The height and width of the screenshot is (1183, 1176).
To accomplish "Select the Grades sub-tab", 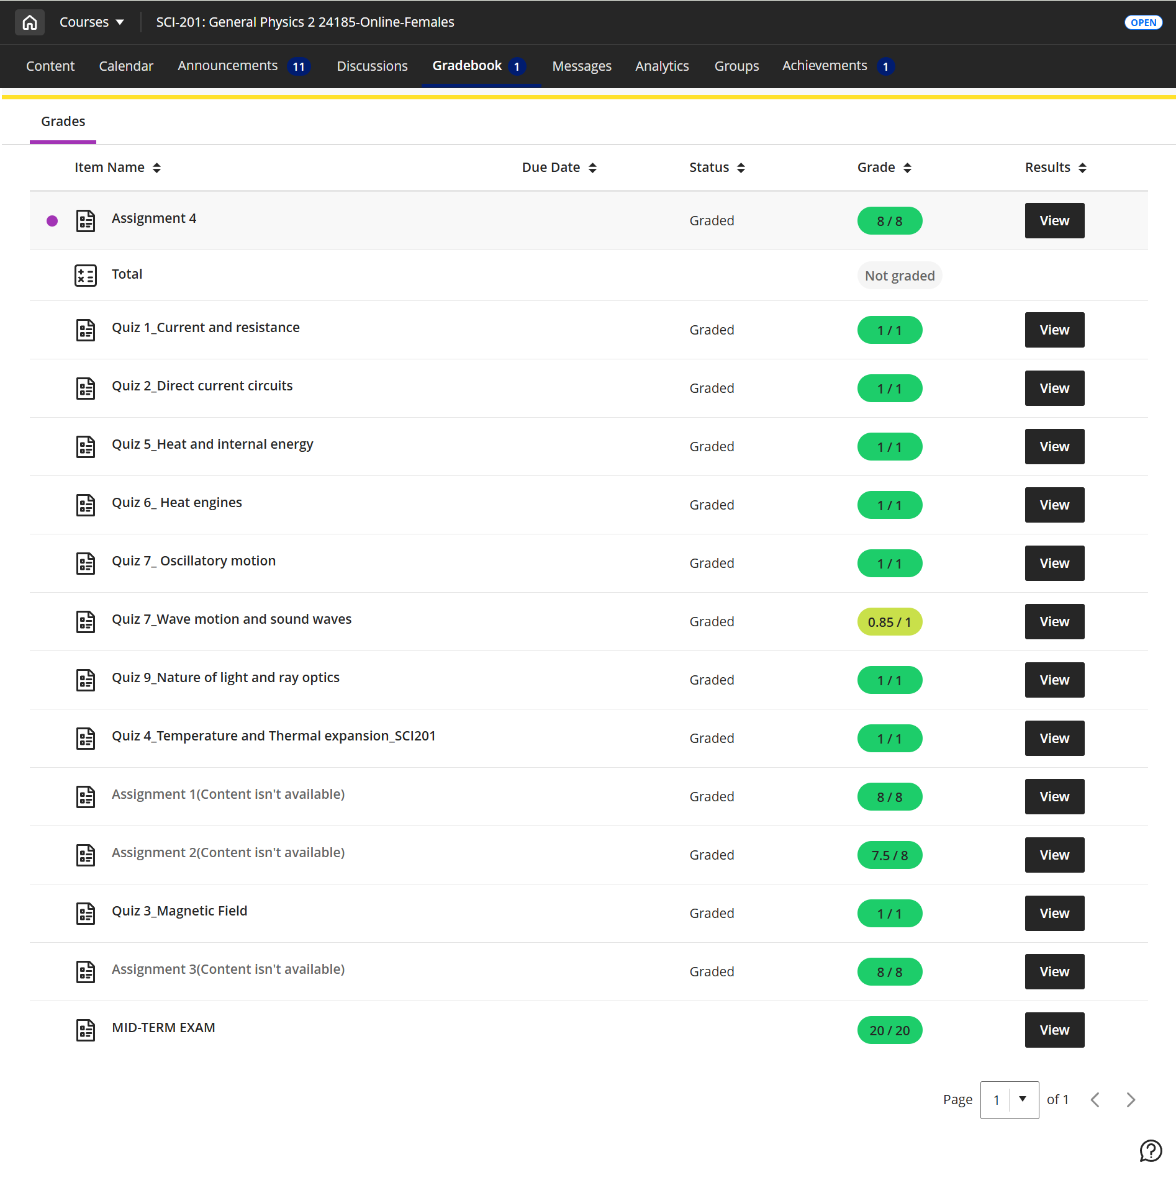I will [63, 122].
